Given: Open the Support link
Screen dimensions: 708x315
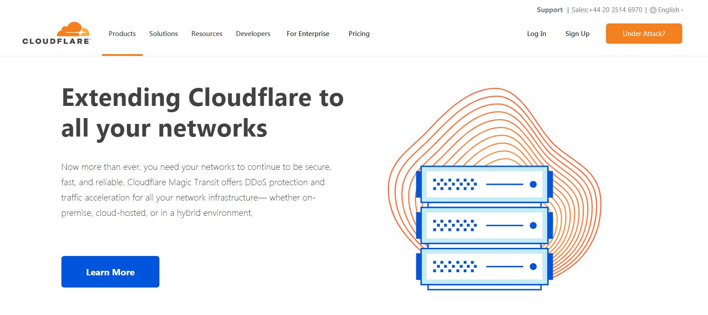Looking at the screenshot, I should 550,10.
